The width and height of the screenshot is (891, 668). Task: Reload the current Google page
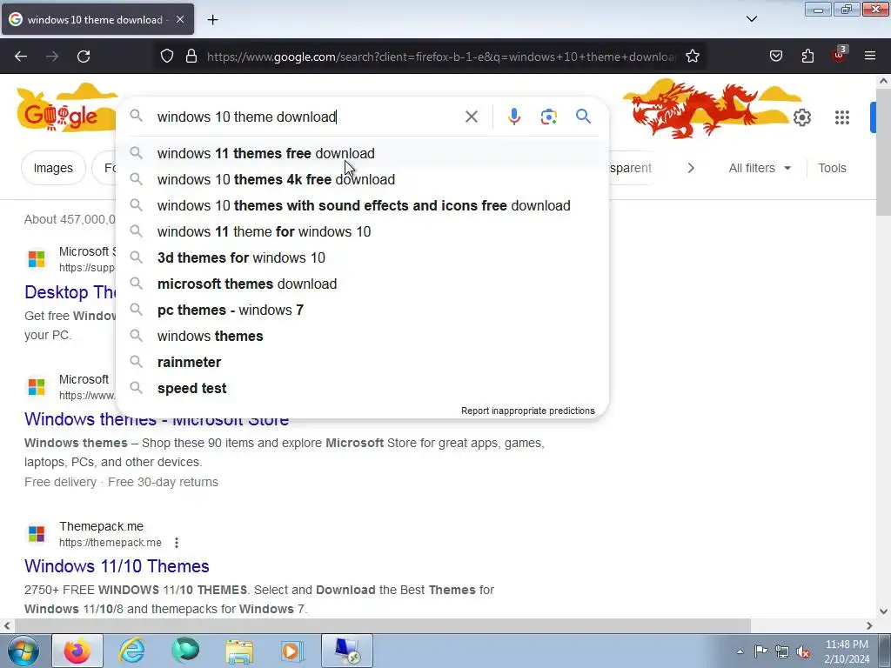pyautogui.click(x=84, y=57)
